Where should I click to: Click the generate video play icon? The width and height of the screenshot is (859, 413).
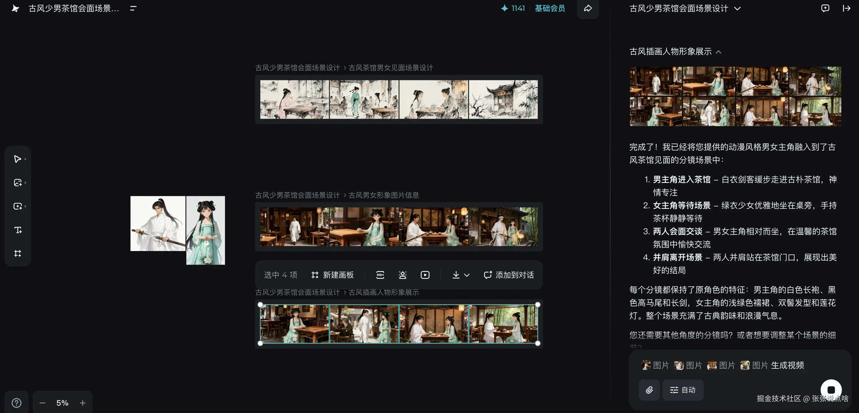(x=425, y=275)
